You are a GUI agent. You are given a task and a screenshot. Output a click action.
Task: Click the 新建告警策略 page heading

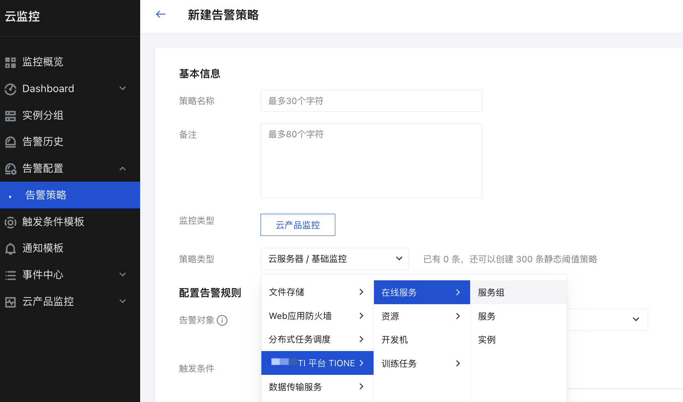[223, 15]
